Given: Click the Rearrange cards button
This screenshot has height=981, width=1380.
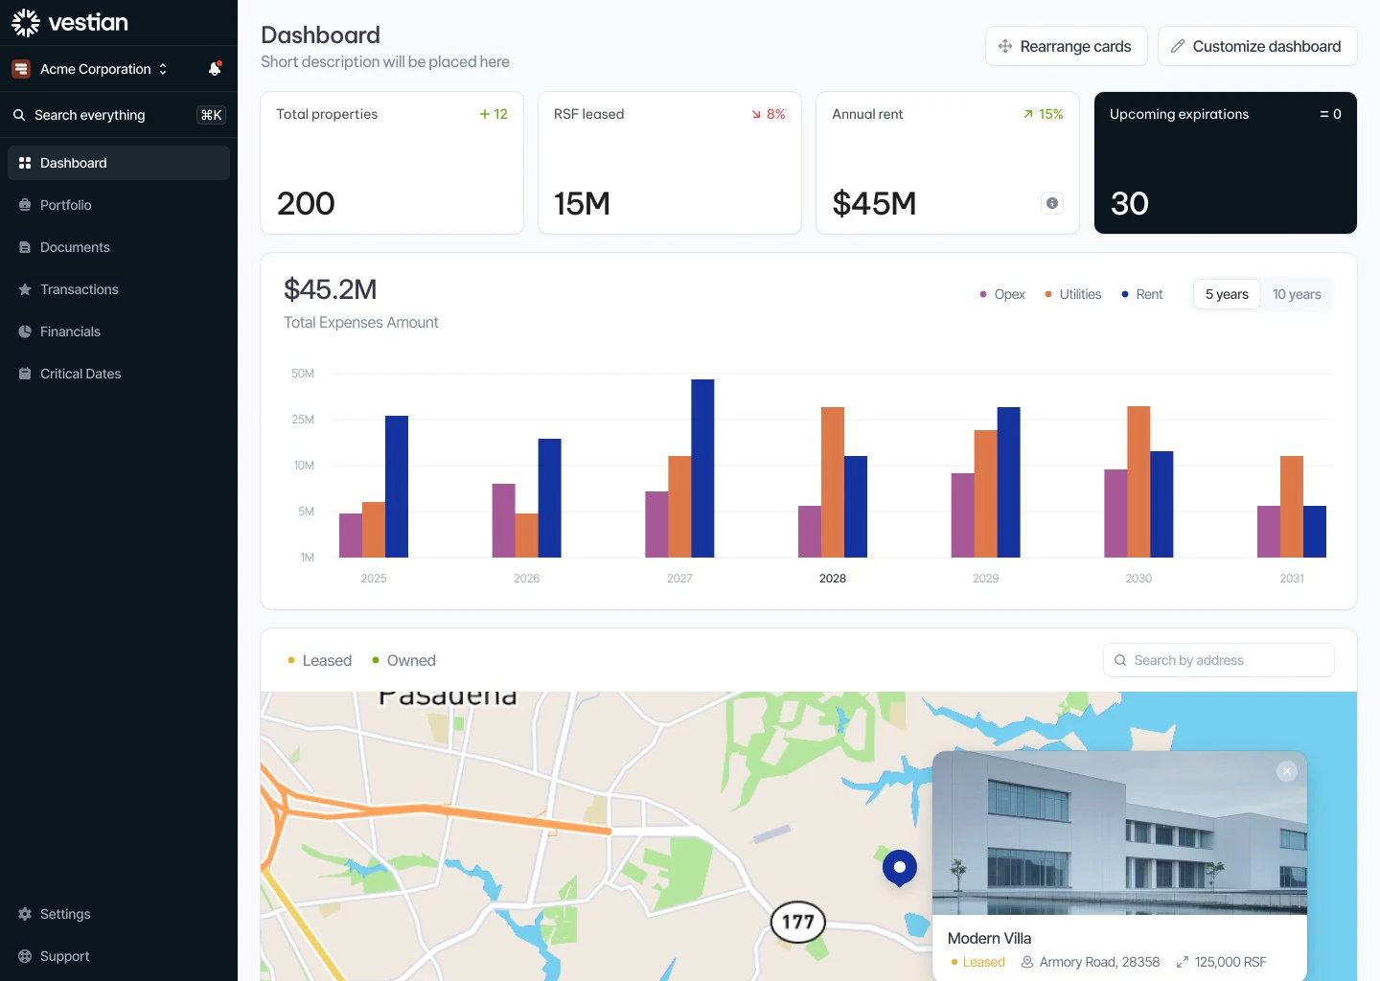Looking at the screenshot, I should click(1066, 46).
